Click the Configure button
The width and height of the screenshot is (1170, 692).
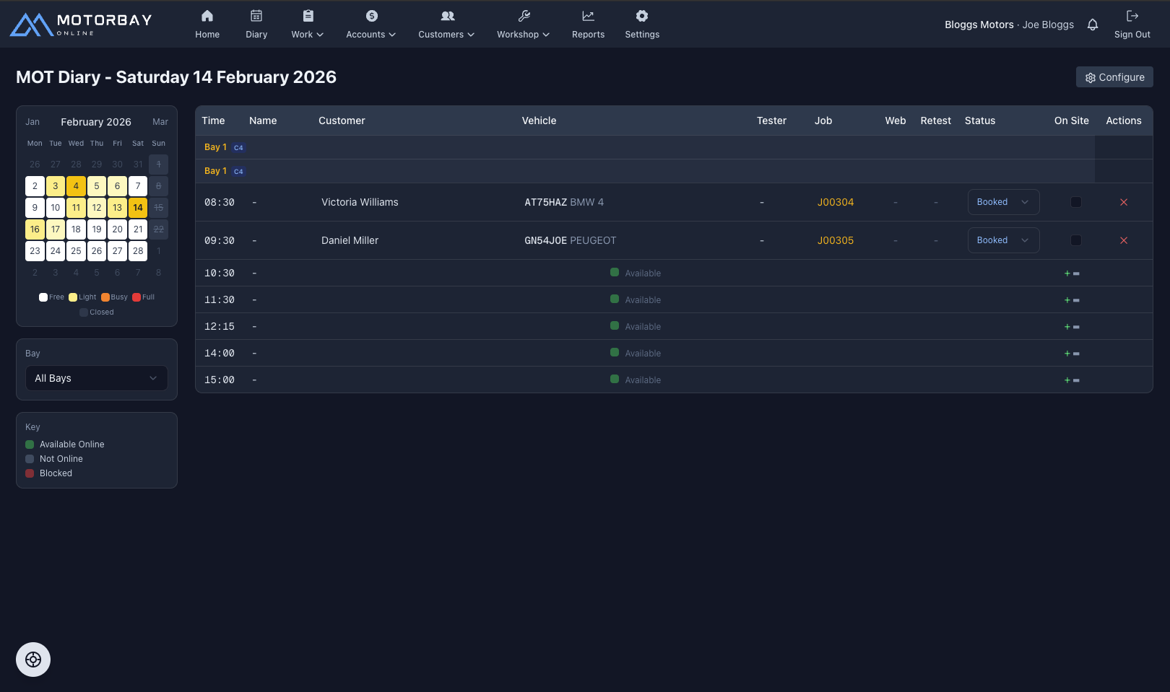[1114, 77]
